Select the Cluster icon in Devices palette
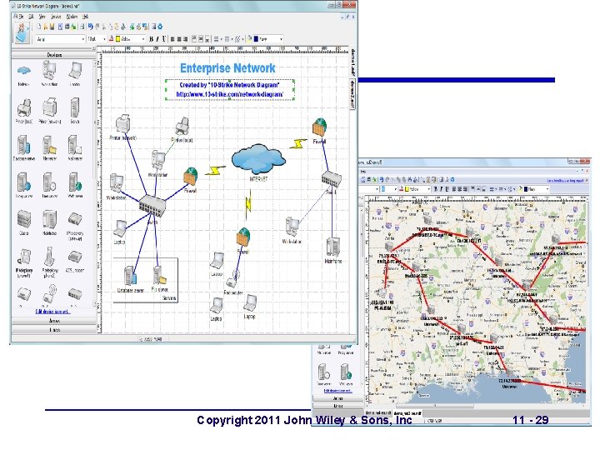600x450 pixels. coord(23,219)
